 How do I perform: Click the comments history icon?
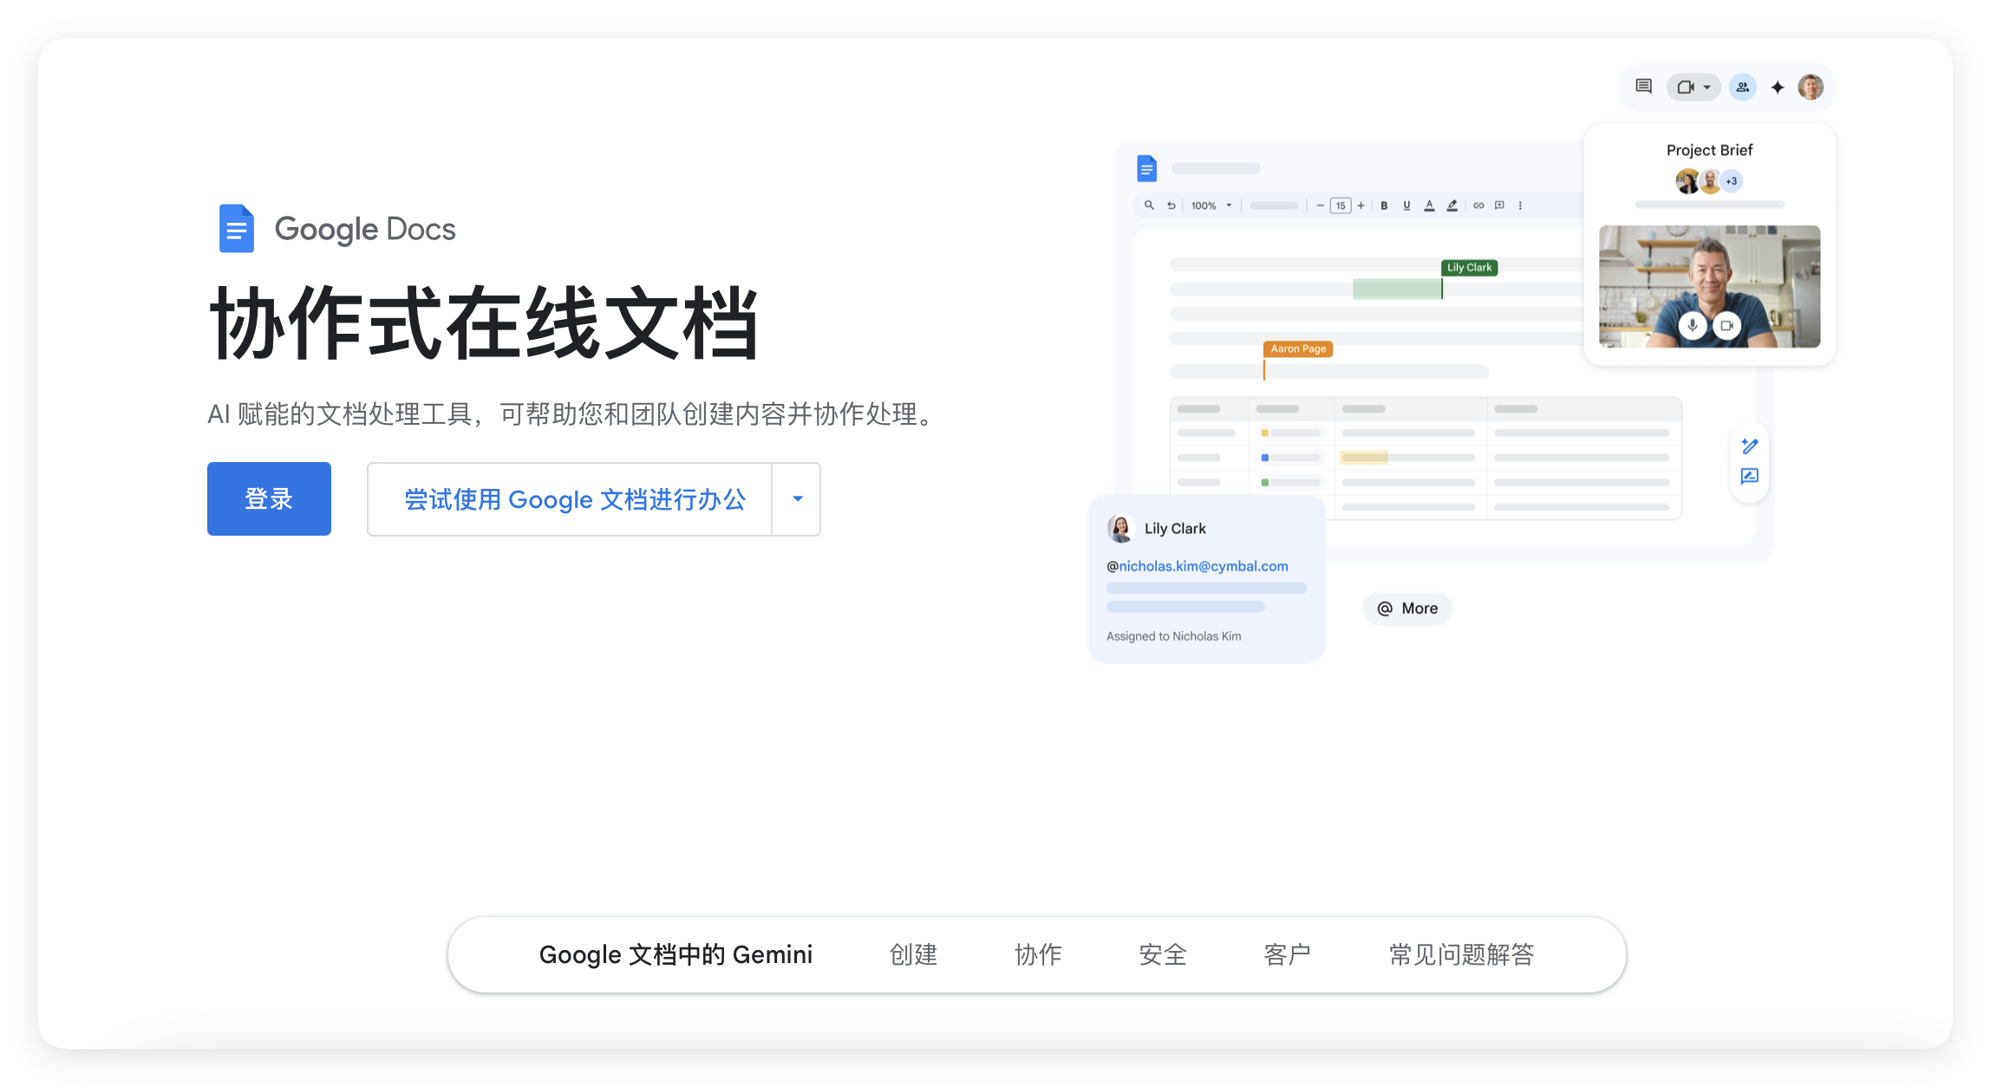[x=1643, y=87]
